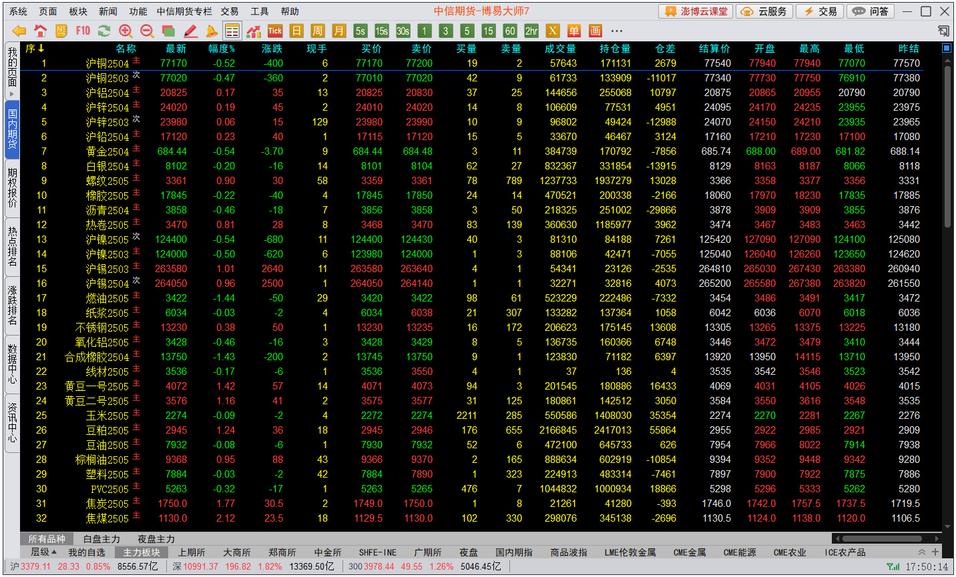Switch to the 夜盘主力 tab
The image size is (956, 577).
[156, 539]
